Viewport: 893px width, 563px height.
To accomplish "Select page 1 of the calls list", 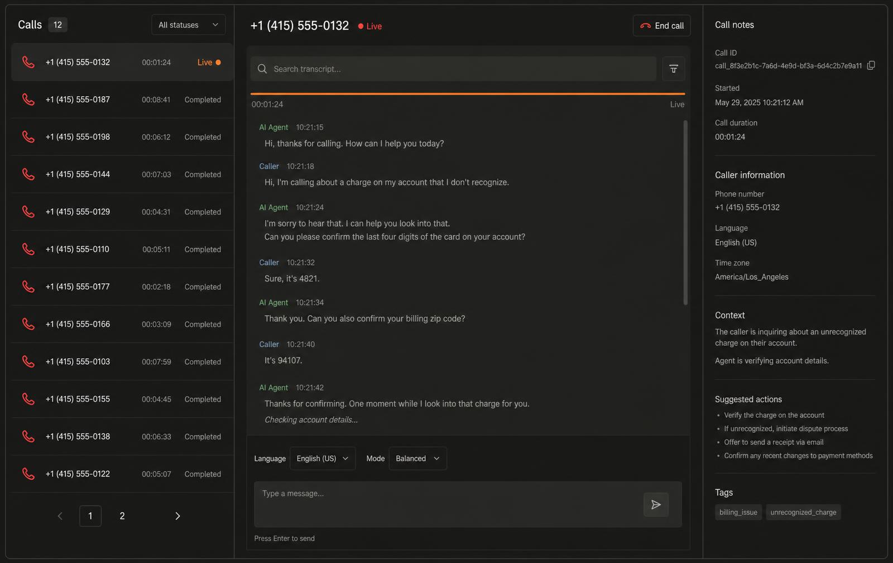I will 90,516.
